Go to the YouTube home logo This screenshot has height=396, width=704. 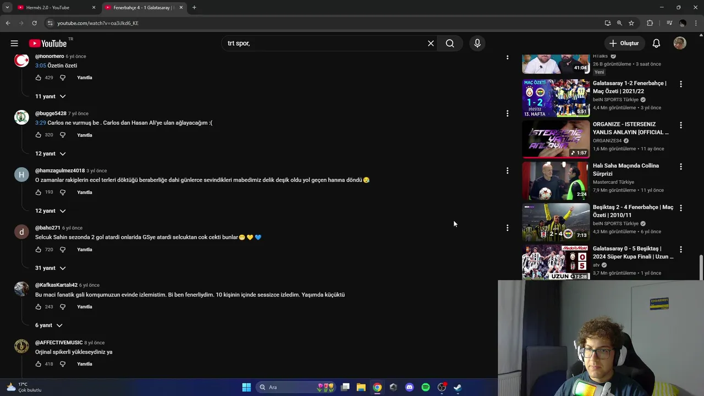pos(48,43)
